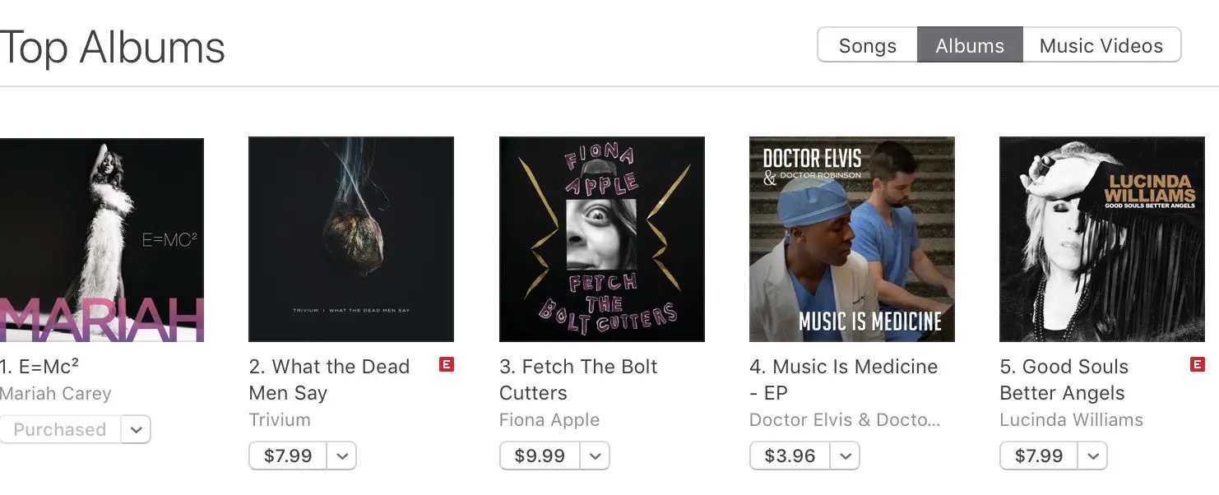Expand dropdown arrow beside Trivium $7.99 price
The height and width of the screenshot is (495, 1219).
pos(342,456)
